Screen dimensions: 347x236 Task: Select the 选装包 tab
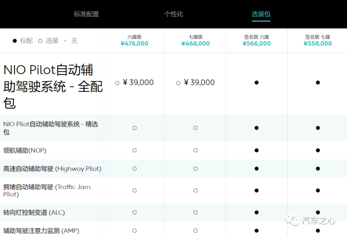coord(261,14)
